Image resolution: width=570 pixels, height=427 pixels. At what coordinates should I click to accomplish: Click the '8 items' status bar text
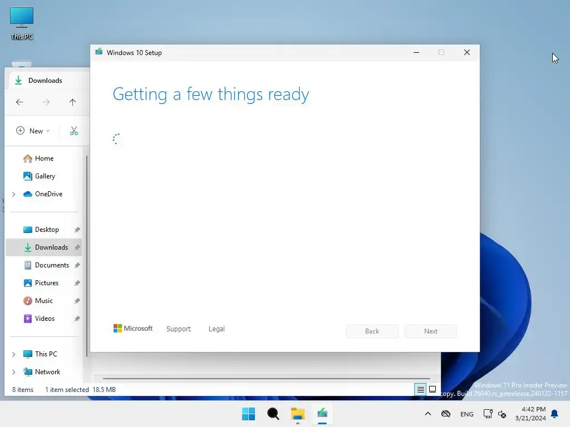point(22,390)
